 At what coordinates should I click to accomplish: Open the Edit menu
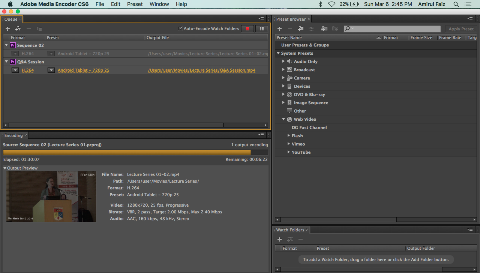pyautogui.click(x=115, y=4)
